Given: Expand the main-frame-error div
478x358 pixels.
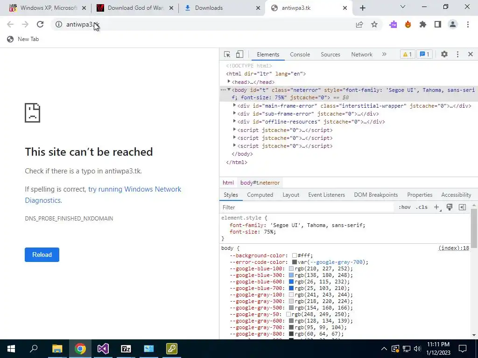Looking at the screenshot, I should pyautogui.click(x=234, y=105).
